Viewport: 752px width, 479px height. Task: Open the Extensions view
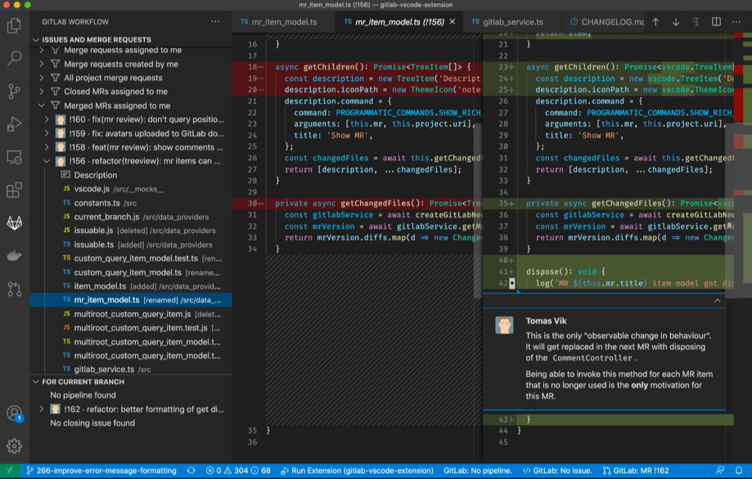click(x=13, y=190)
